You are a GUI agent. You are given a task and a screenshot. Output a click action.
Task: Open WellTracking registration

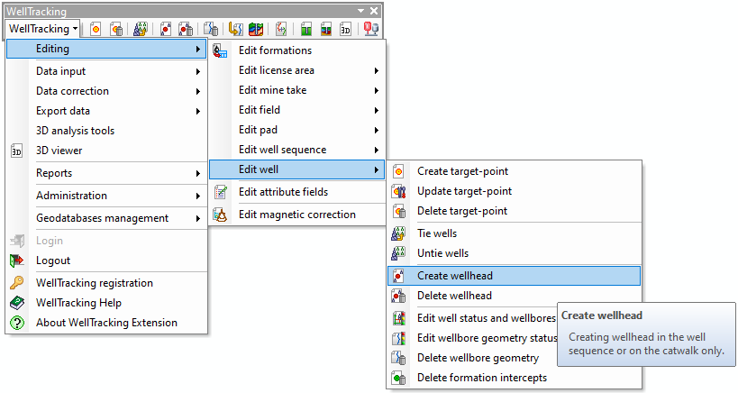[106, 283]
